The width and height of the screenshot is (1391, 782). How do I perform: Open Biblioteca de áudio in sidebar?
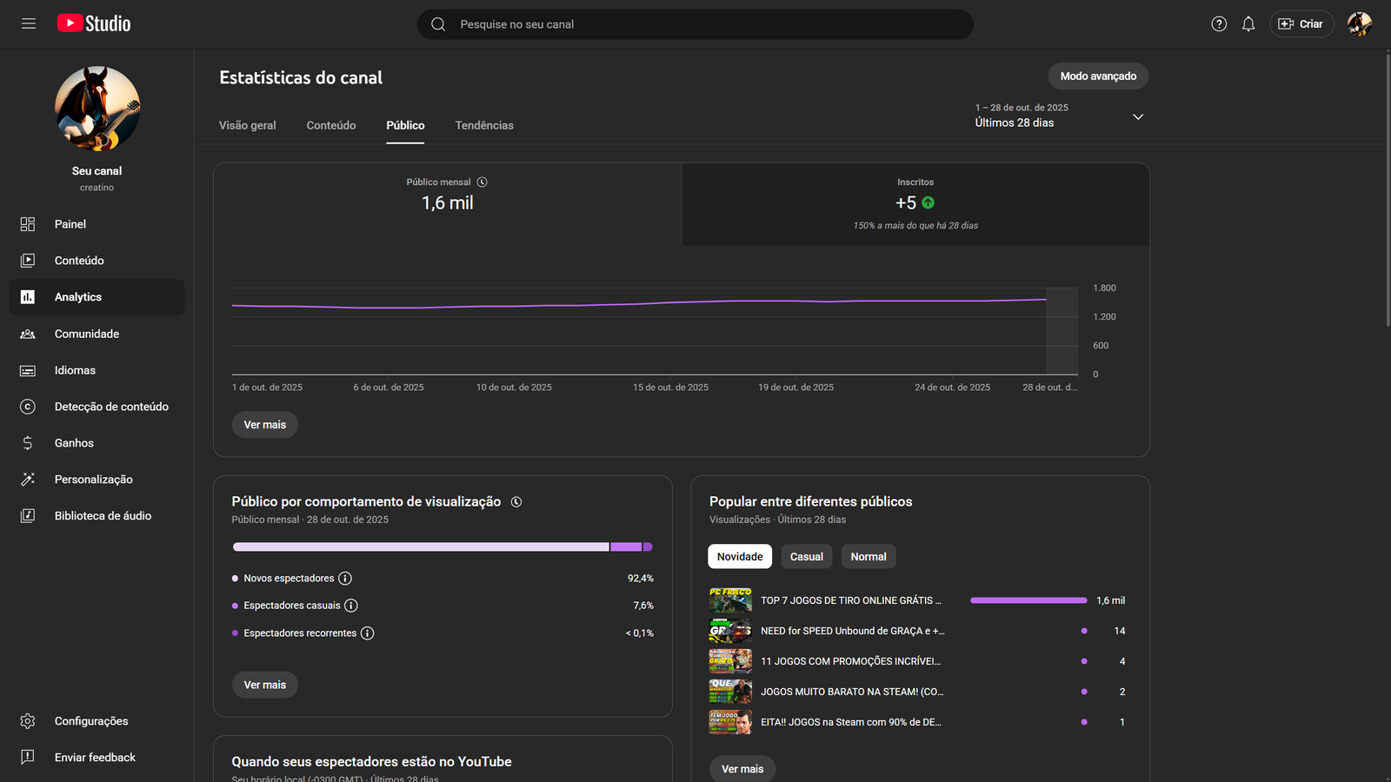click(103, 516)
